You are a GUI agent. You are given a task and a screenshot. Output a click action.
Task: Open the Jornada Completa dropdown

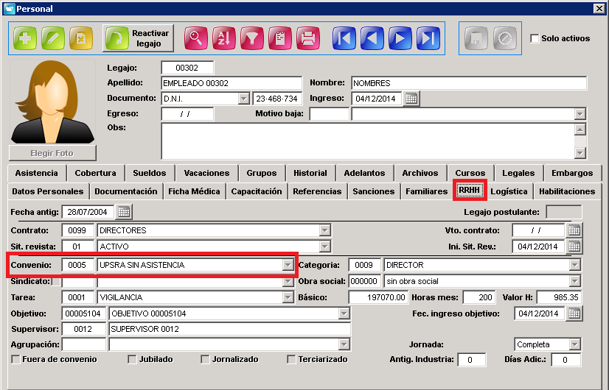click(x=575, y=344)
